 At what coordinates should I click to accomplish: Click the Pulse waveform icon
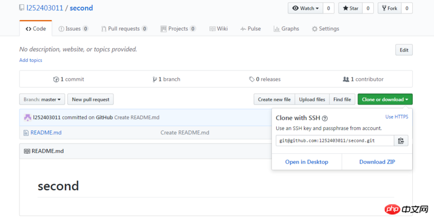[x=243, y=29]
